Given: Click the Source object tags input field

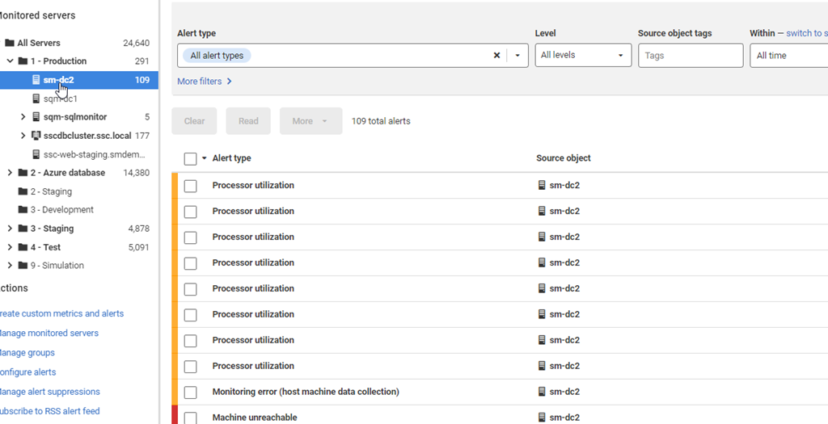Looking at the screenshot, I should (690, 56).
